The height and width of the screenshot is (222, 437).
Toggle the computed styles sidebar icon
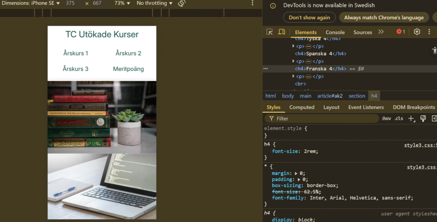tap(434, 119)
